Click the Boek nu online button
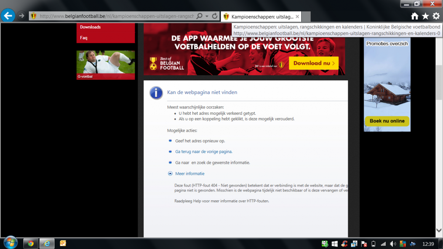 (x=387, y=121)
